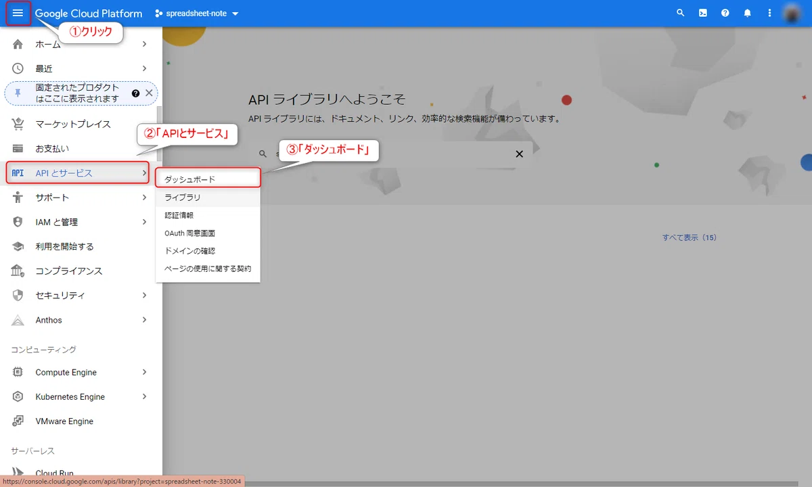The width and height of the screenshot is (812, 487).
Task: Click the VMware Engine icon
Action: click(x=18, y=421)
